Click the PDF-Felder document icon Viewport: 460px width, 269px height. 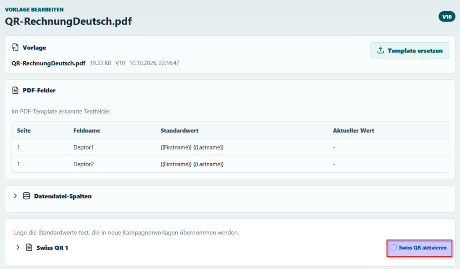15,90
